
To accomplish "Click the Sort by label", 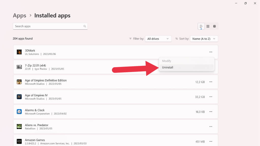I will [x=184, y=39].
